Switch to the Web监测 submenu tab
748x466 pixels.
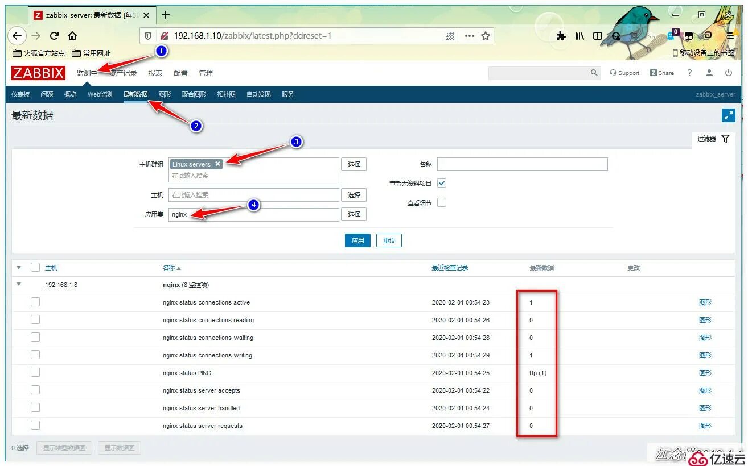tap(100, 94)
